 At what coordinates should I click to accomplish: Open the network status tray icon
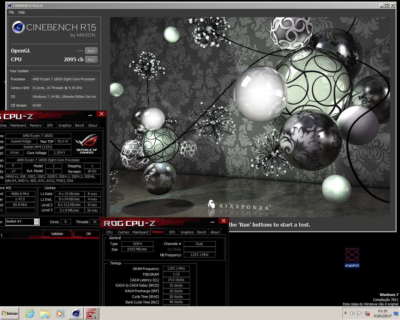367,313
